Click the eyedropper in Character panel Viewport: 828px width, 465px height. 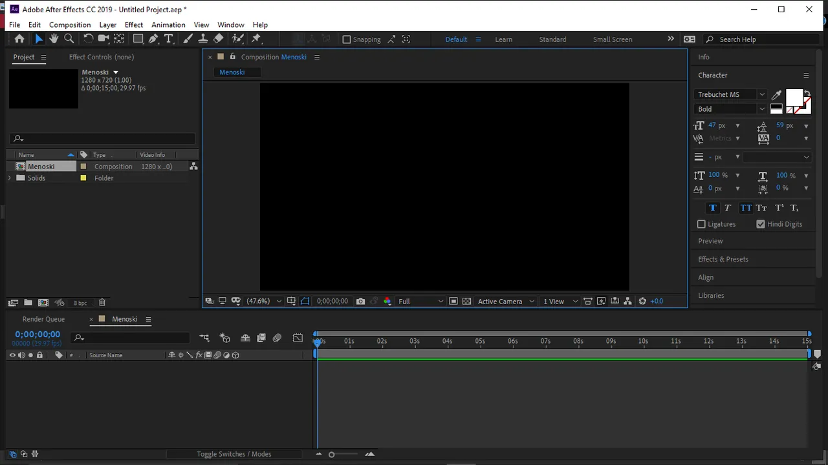(x=776, y=95)
